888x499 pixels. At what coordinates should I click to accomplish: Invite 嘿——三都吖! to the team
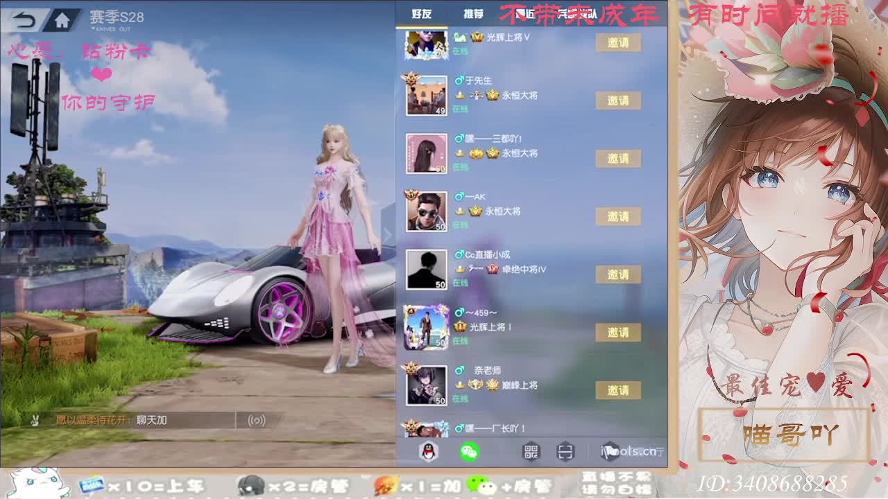coord(618,159)
